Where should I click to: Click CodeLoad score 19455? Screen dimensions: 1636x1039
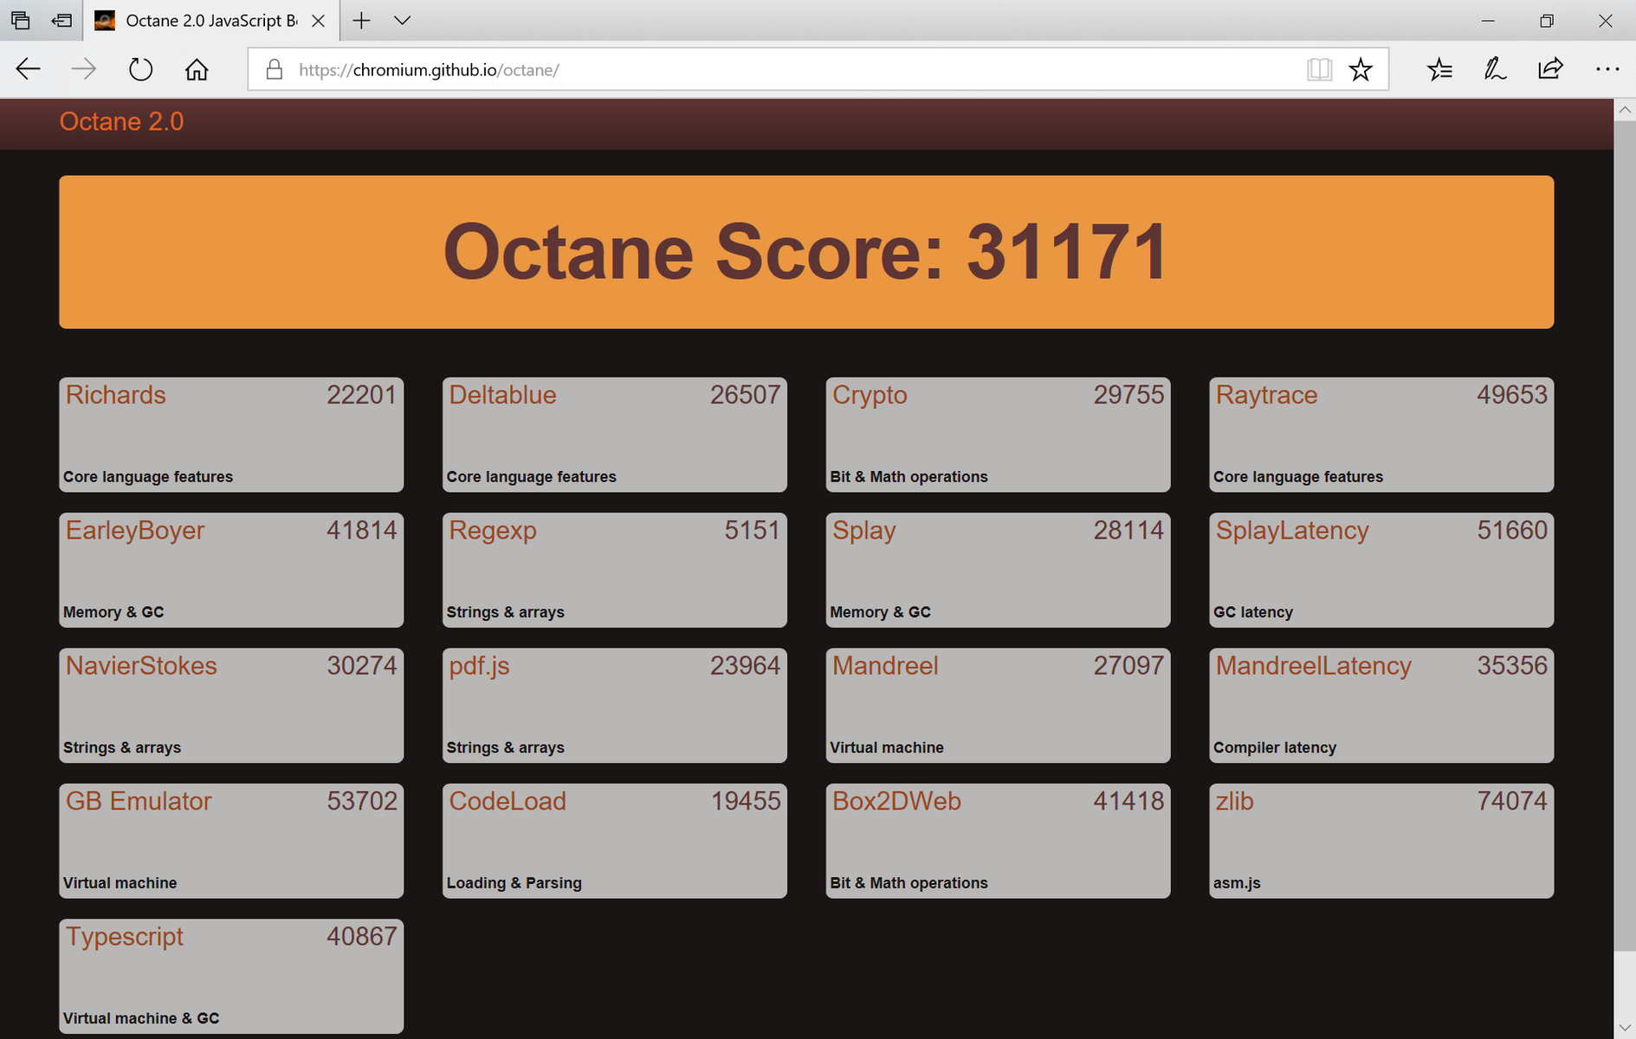point(746,801)
